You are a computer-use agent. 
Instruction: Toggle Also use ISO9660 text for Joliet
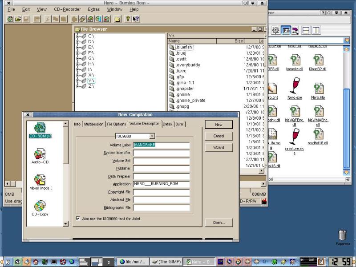click(78, 218)
